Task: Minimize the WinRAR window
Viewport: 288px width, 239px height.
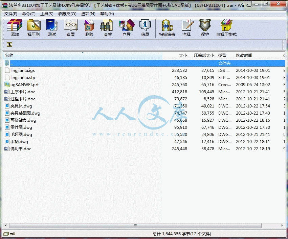Action: pyautogui.click(x=257, y=4)
